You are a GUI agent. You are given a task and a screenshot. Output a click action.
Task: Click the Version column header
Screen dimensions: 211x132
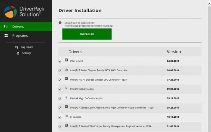pos(174,52)
